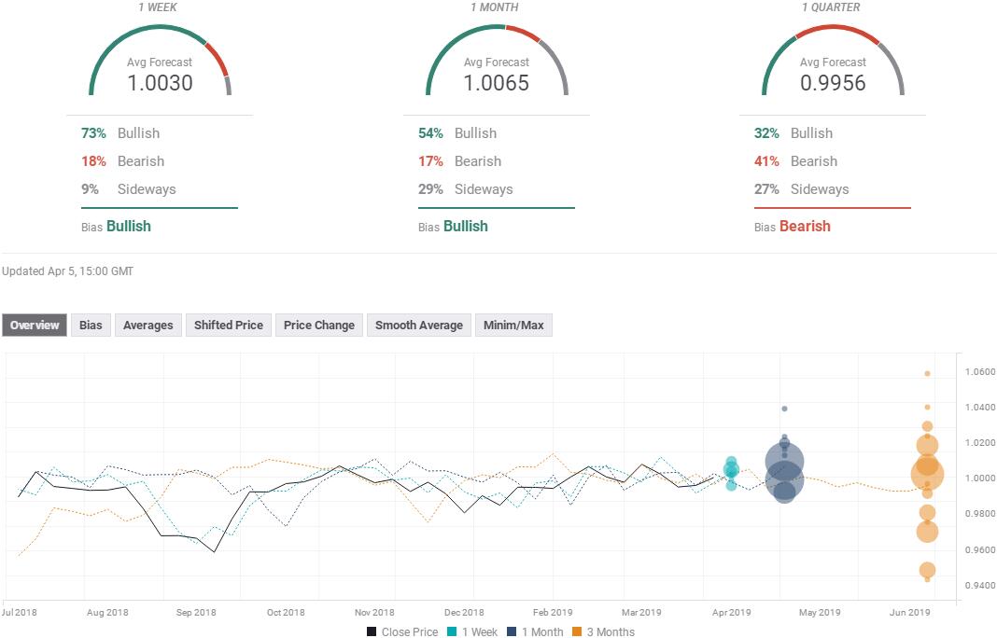Image resolution: width=997 pixels, height=638 pixels.
Task: Click the 1 Quarter forecast gauge
Action: click(x=833, y=63)
